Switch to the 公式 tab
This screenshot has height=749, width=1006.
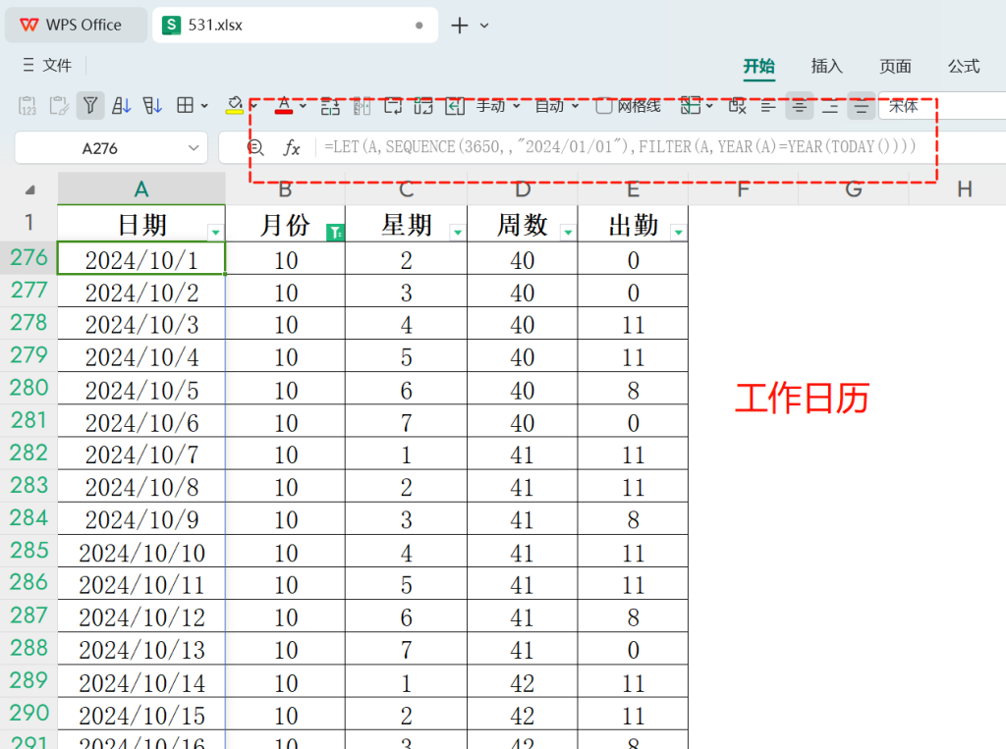(x=964, y=66)
